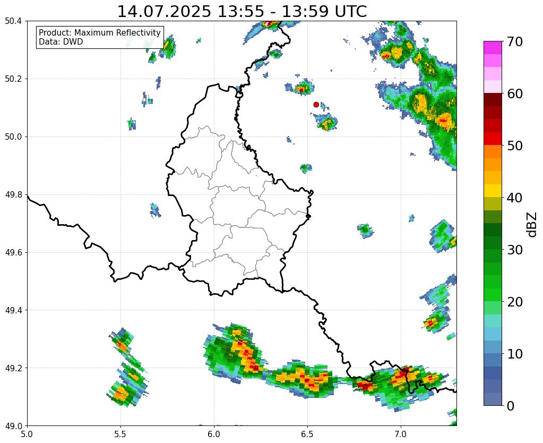Click longitude axis label 5.5
The width and height of the screenshot is (543, 443).
point(120,435)
